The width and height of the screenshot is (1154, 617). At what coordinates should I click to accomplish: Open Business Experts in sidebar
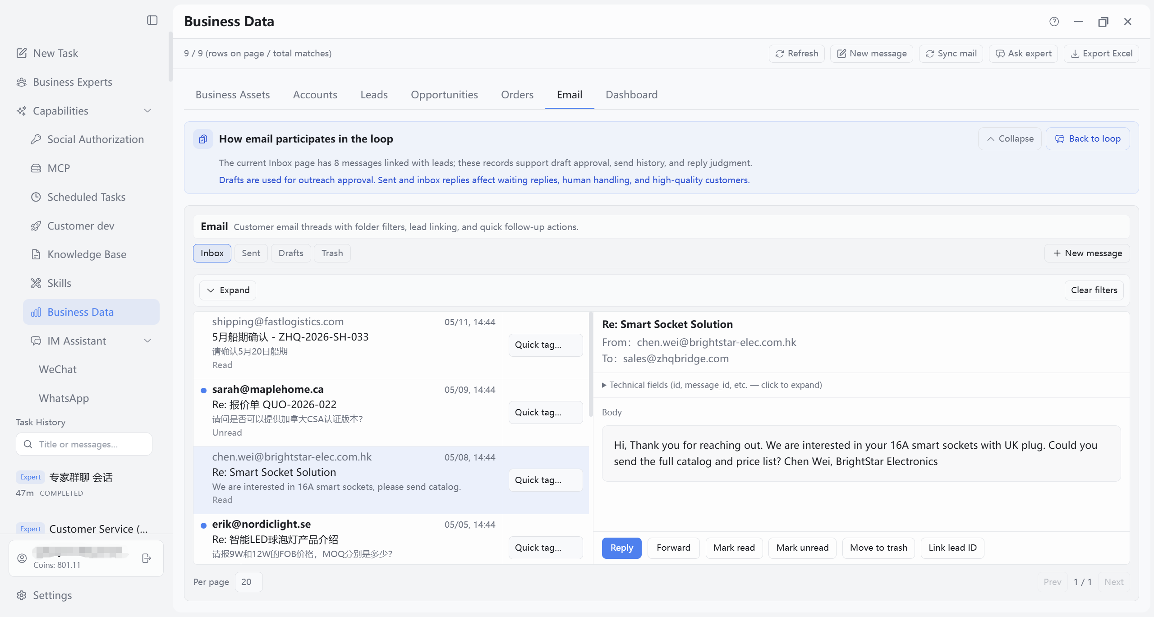tap(64, 82)
